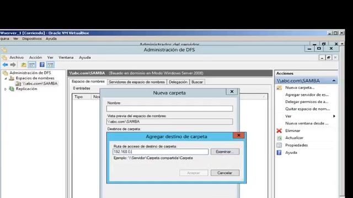This screenshot has height=198, width=353.
Task: Switch to the Delegación tab
Action: pyautogui.click(x=178, y=82)
